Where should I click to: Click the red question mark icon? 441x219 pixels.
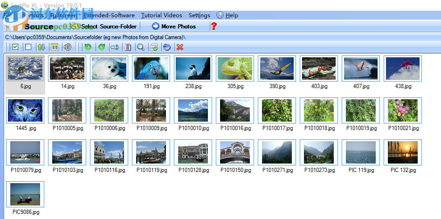[214, 27]
